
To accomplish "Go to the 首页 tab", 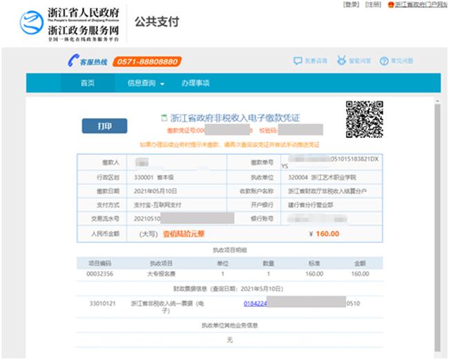I will 87,83.
